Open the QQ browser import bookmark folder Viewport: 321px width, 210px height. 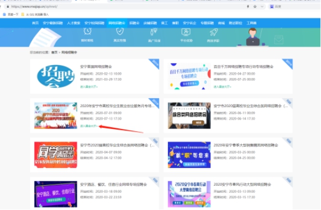pyautogui.click(x=35, y=14)
